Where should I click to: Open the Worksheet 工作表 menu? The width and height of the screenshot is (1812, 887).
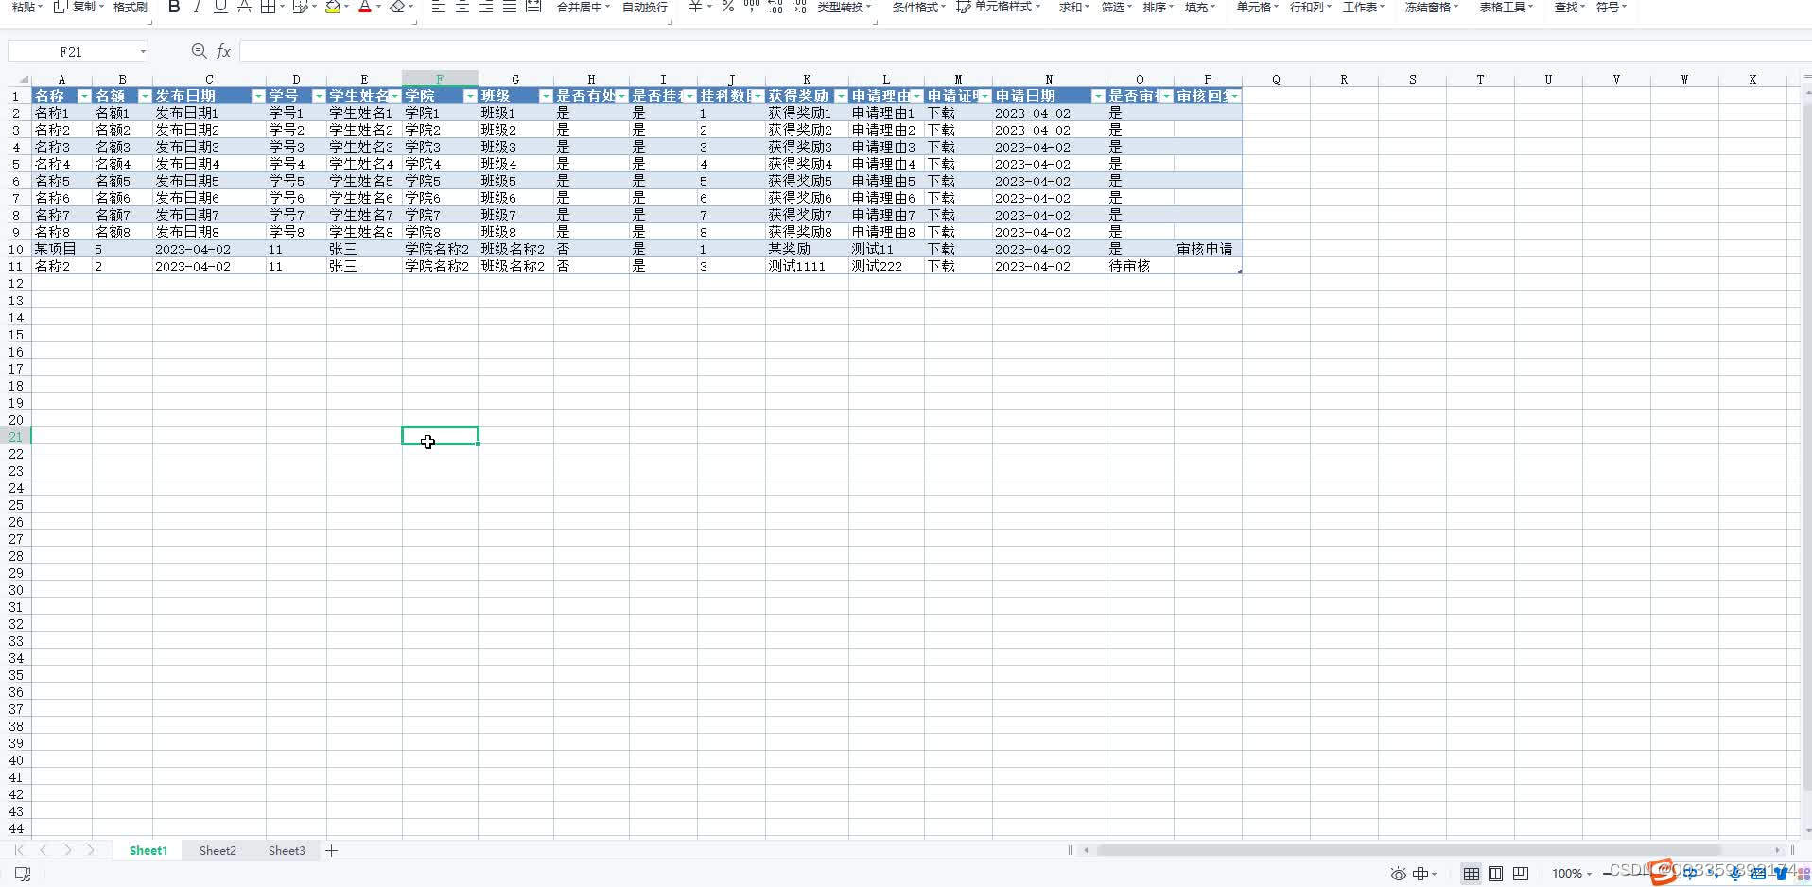coord(1364,7)
